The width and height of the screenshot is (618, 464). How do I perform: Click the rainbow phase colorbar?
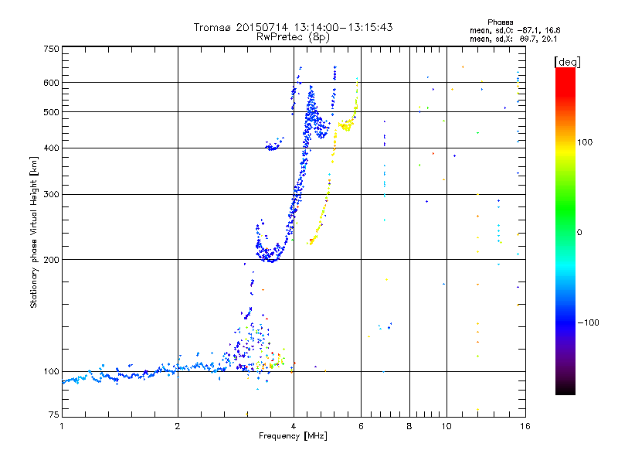coord(565,230)
